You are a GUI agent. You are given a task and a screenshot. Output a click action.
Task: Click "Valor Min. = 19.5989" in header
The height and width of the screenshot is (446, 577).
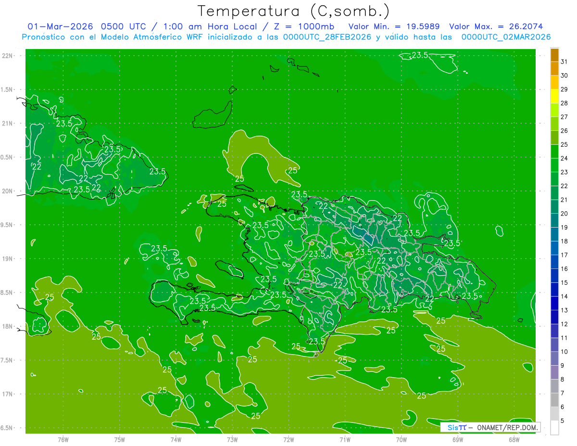point(395,26)
